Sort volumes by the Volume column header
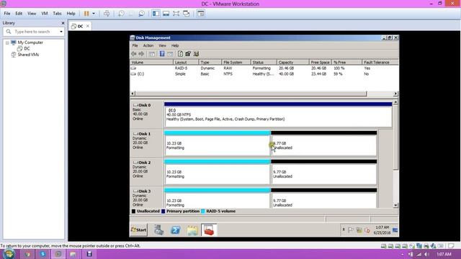This screenshot has width=461, height=259. 151,63
